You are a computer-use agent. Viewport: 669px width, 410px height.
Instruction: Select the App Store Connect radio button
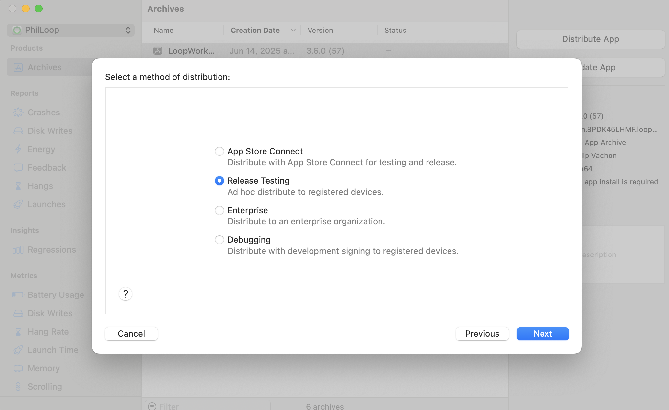pos(219,151)
